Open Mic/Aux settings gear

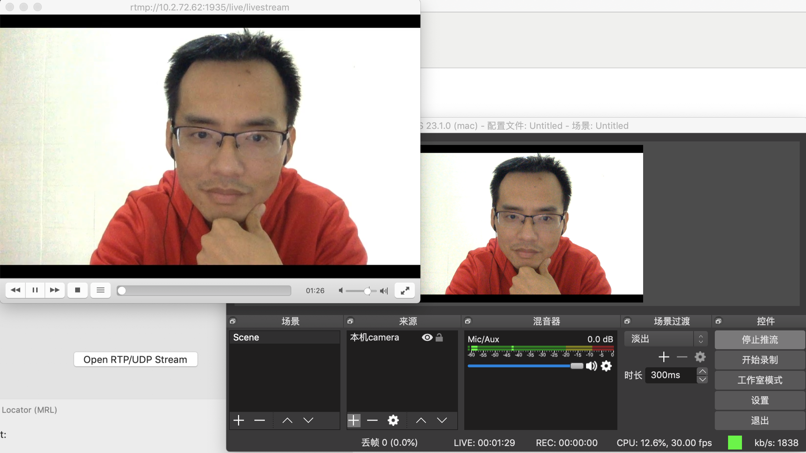606,366
